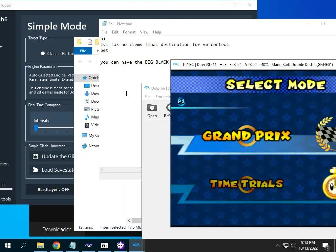Click '1 item selected' in Explorer status
The image size is (336, 252).
pyautogui.click(x=113, y=227)
